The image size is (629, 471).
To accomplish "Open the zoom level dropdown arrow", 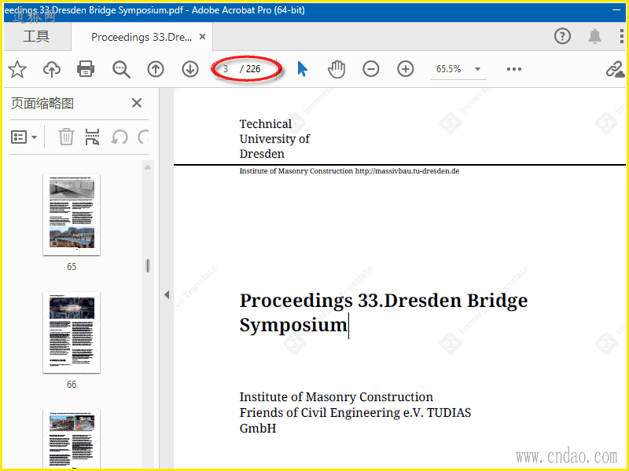I will pos(477,69).
